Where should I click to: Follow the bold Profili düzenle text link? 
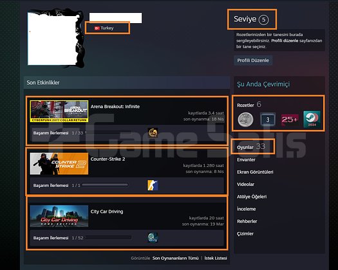point(285,40)
